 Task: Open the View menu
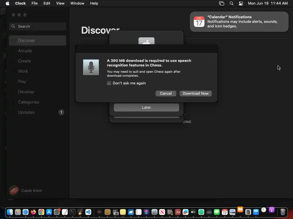click(60, 3)
